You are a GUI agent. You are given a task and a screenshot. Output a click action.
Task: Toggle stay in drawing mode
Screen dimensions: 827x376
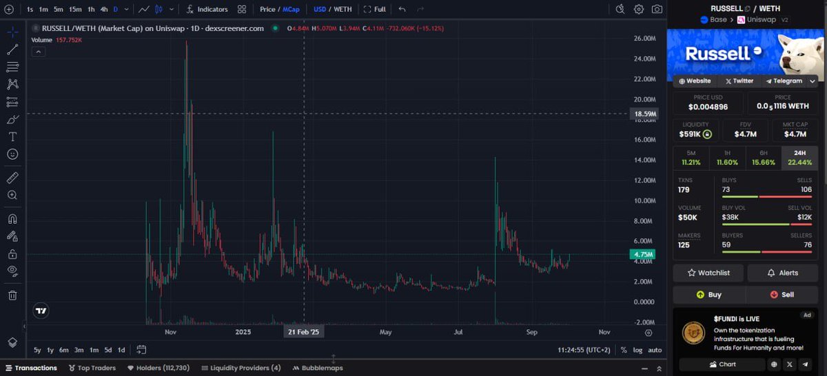12,236
